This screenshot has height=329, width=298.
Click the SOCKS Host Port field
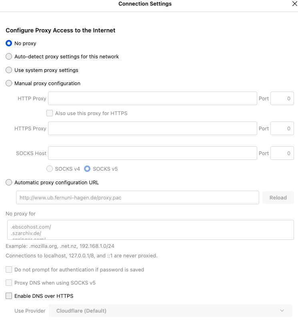coord(282,153)
